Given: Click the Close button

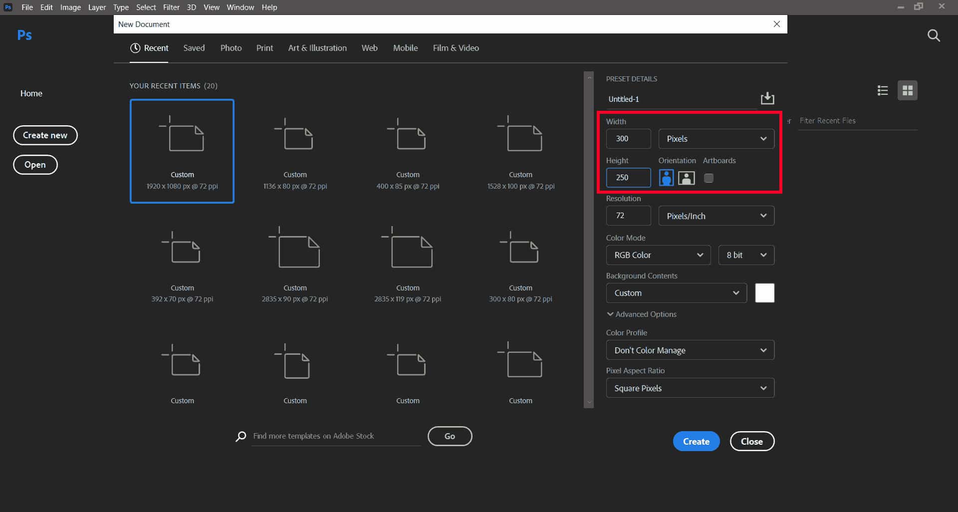Looking at the screenshot, I should [752, 441].
